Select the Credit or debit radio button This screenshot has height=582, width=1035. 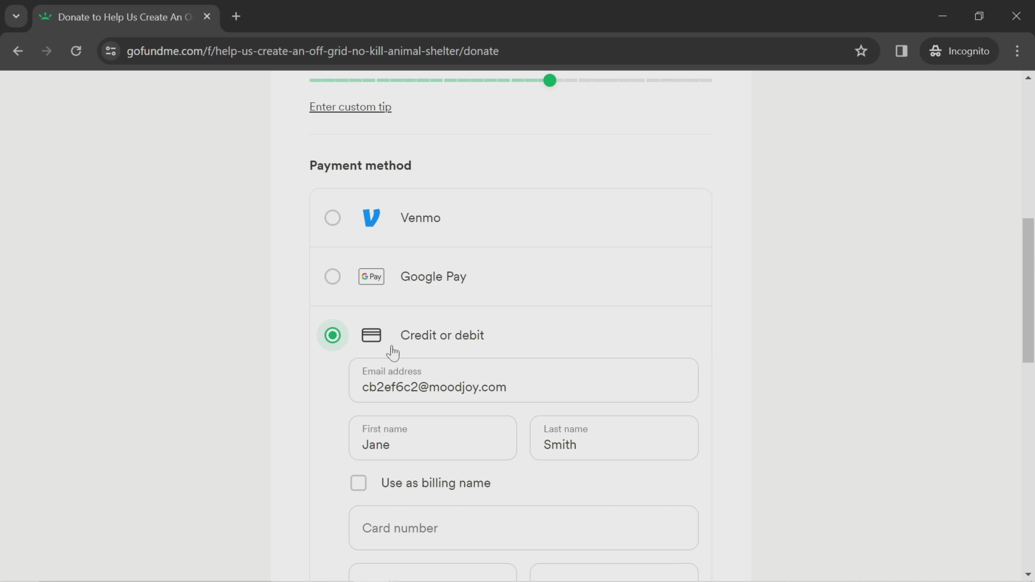click(333, 335)
